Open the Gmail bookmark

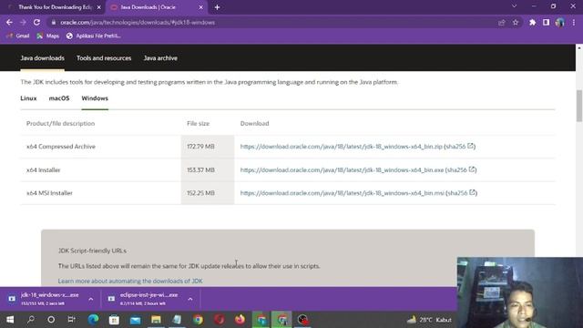[18, 36]
